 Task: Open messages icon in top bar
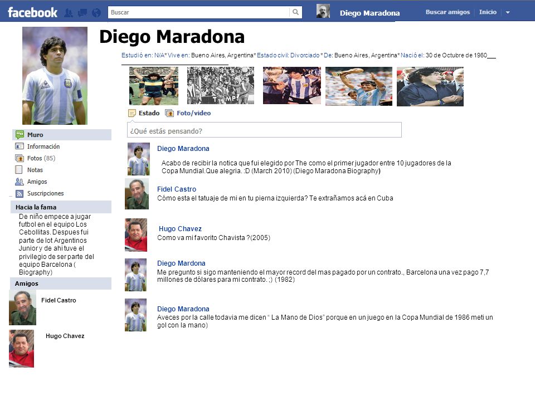pos(82,13)
